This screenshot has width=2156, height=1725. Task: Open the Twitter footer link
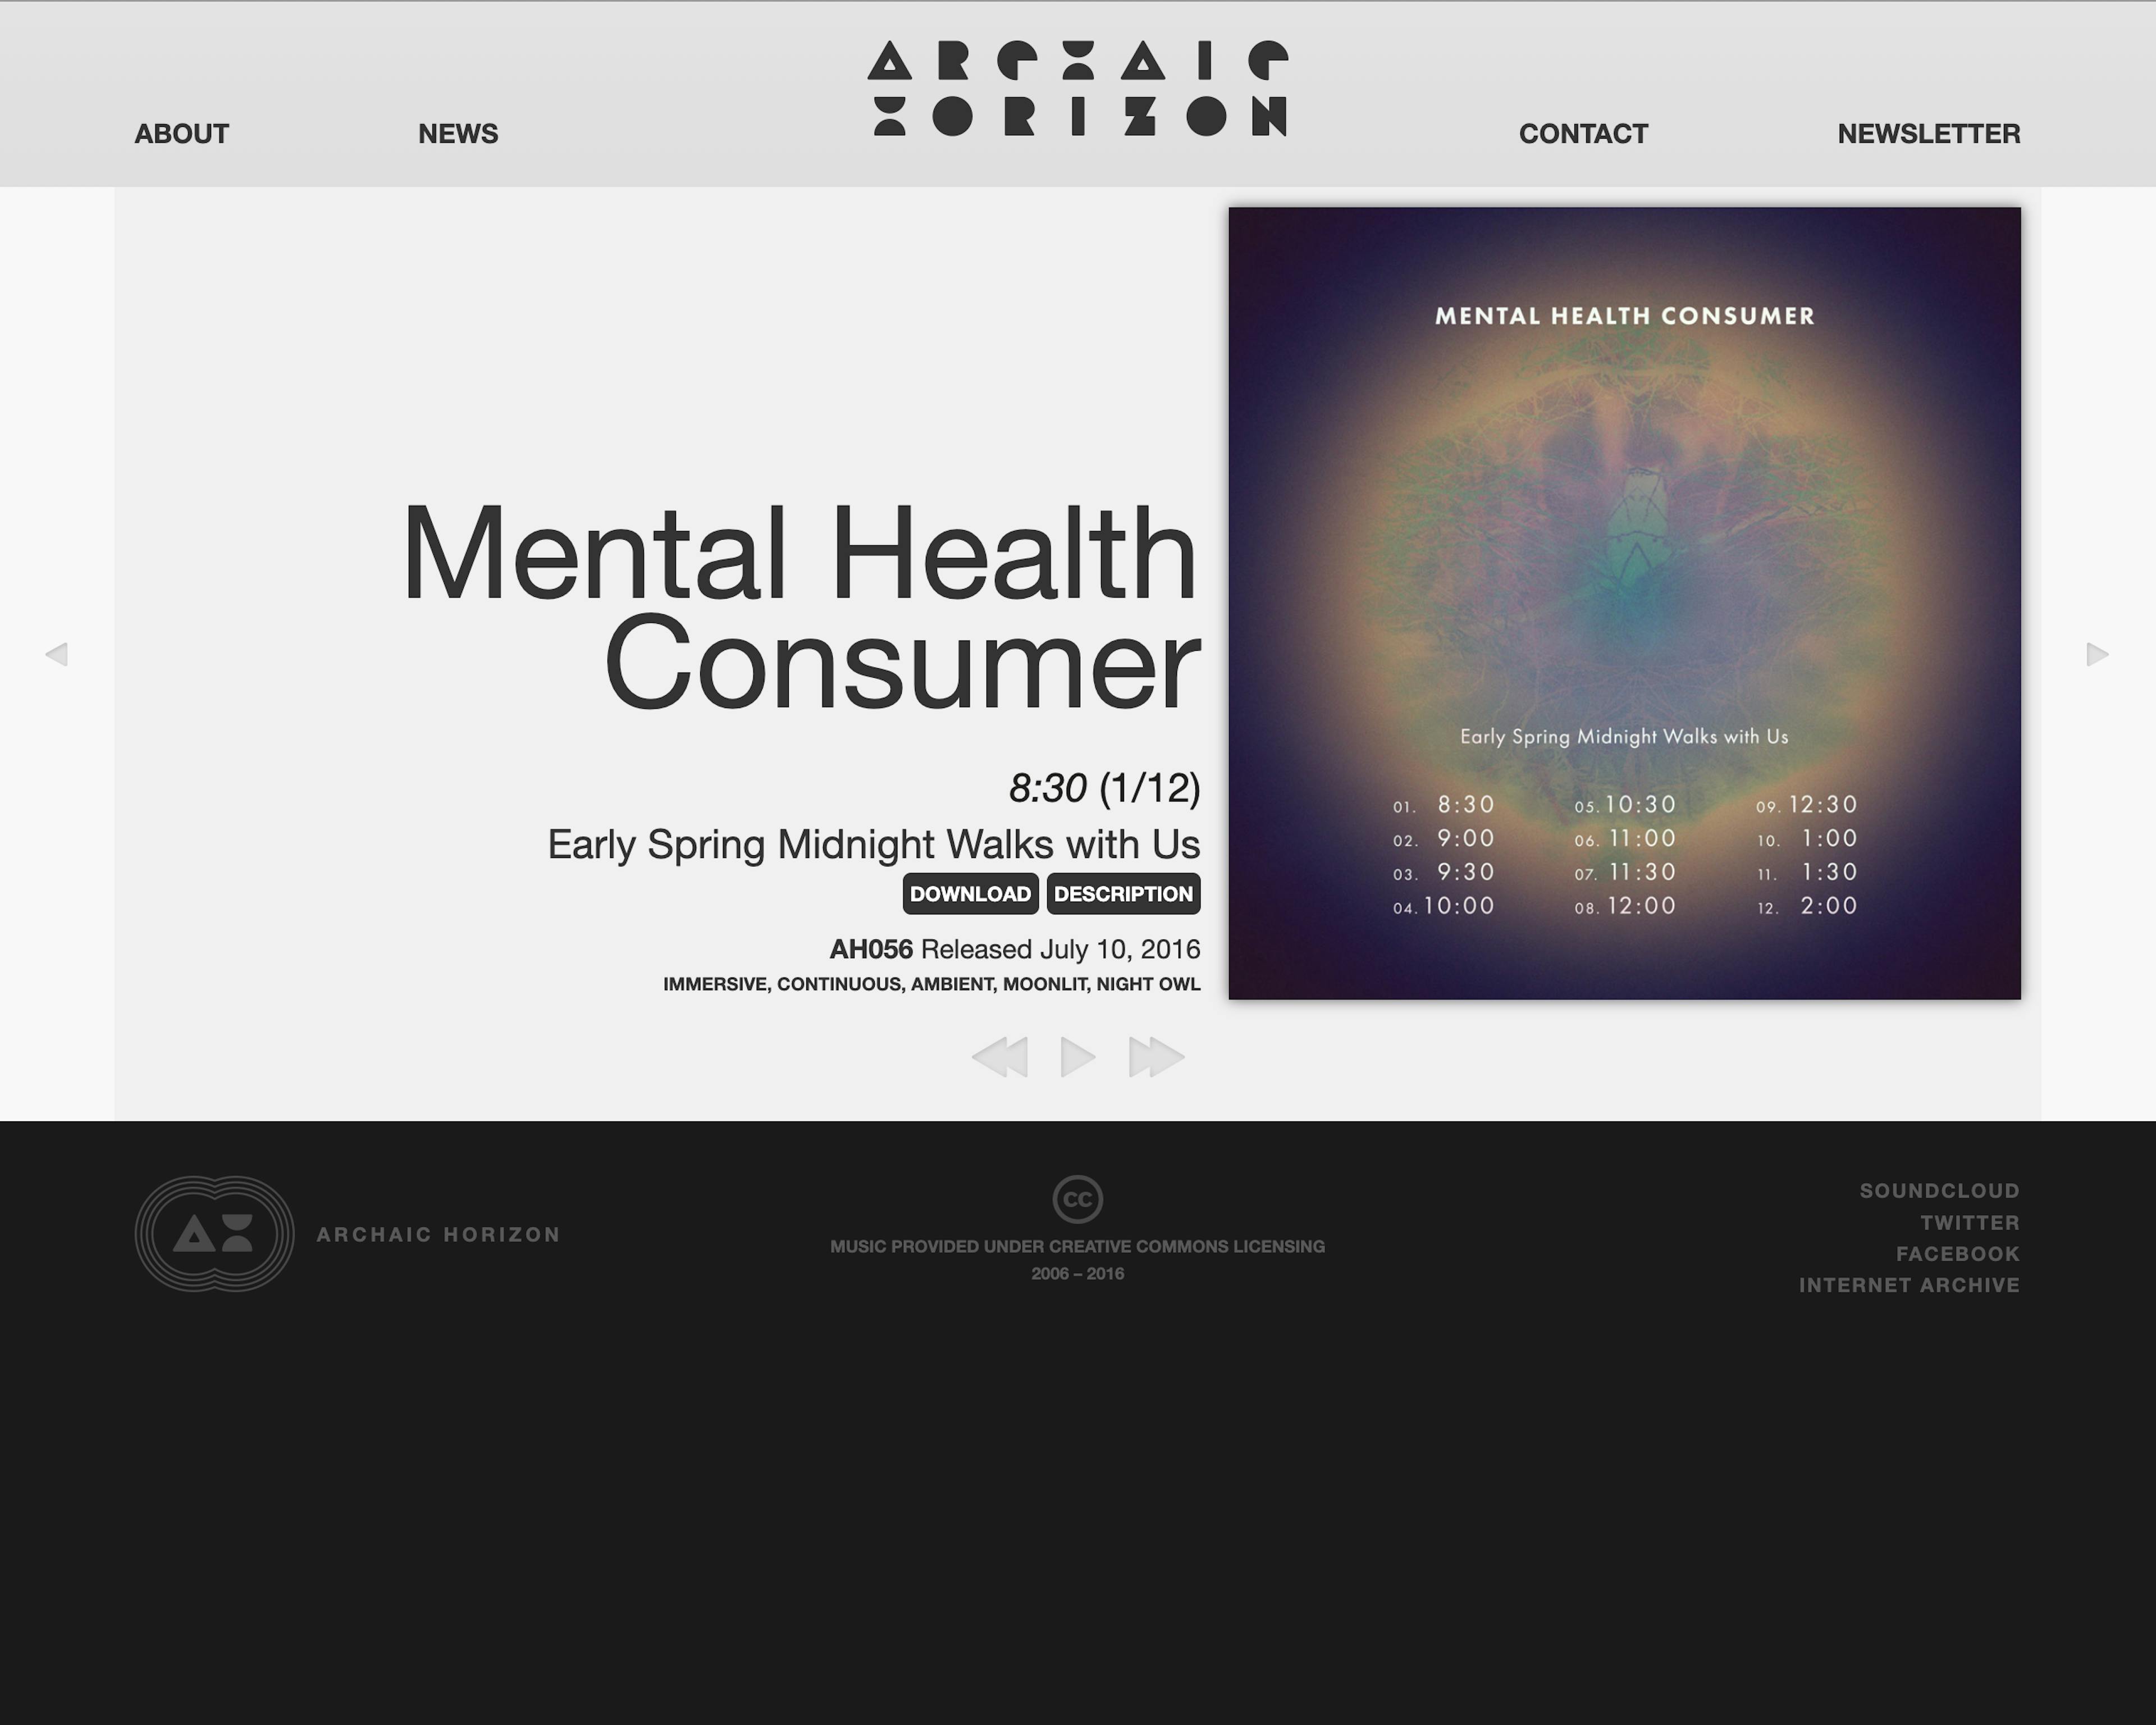[x=1969, y=1223]
